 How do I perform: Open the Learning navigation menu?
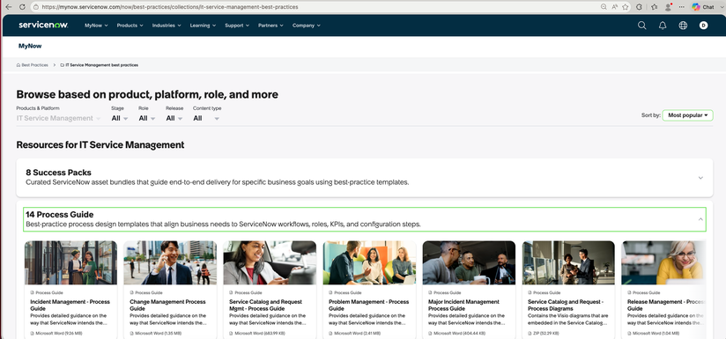point(203,26)
